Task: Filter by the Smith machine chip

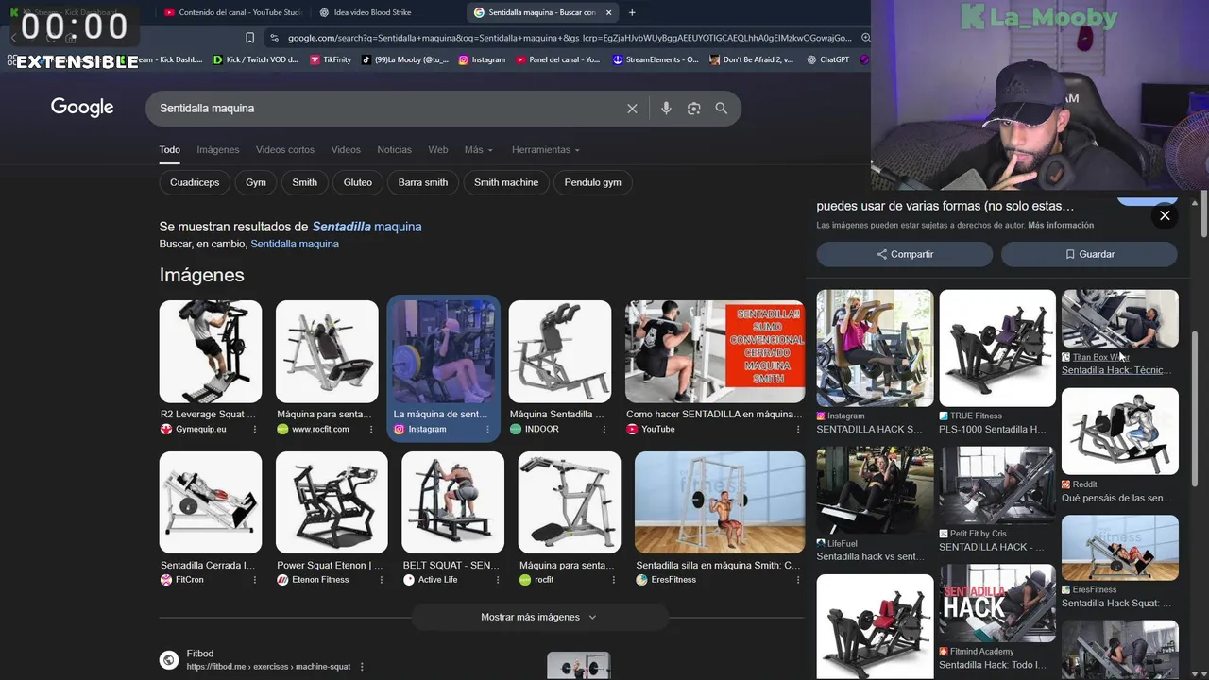Action: point(506,182)
